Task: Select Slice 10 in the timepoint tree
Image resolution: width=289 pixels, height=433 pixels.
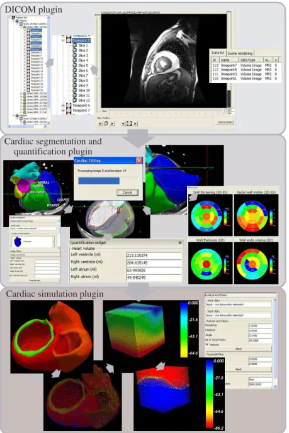Action: (x=84, y=90)
